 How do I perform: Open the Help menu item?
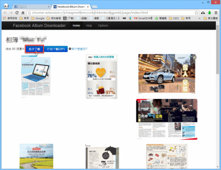[89, 26]
